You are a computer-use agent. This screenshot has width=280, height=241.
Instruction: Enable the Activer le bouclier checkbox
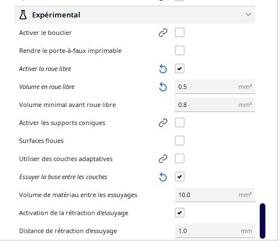coord(179,33)
